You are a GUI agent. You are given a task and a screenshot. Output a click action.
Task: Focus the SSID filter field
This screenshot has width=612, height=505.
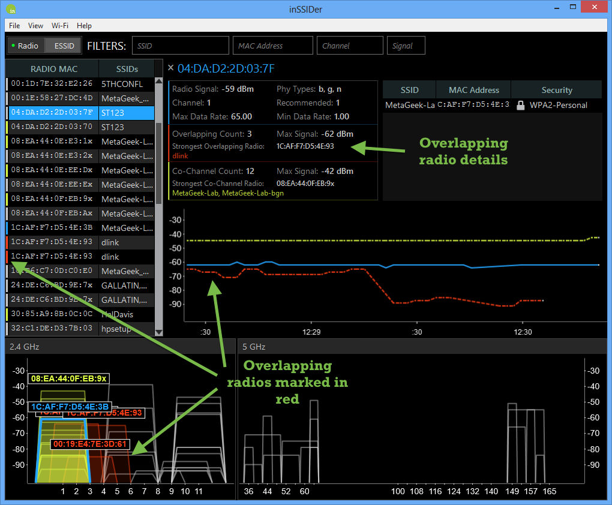pos(181,46)
